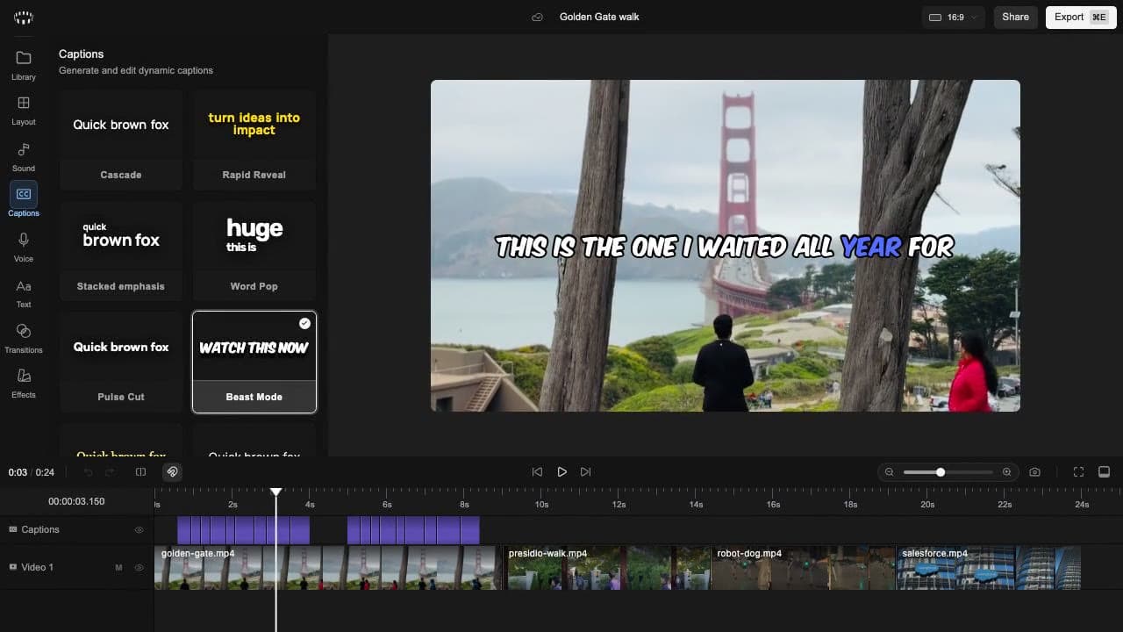Select the salesforce.mp4 clip

[988, 567]
